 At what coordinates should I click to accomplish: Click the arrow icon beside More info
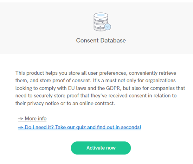20,119
